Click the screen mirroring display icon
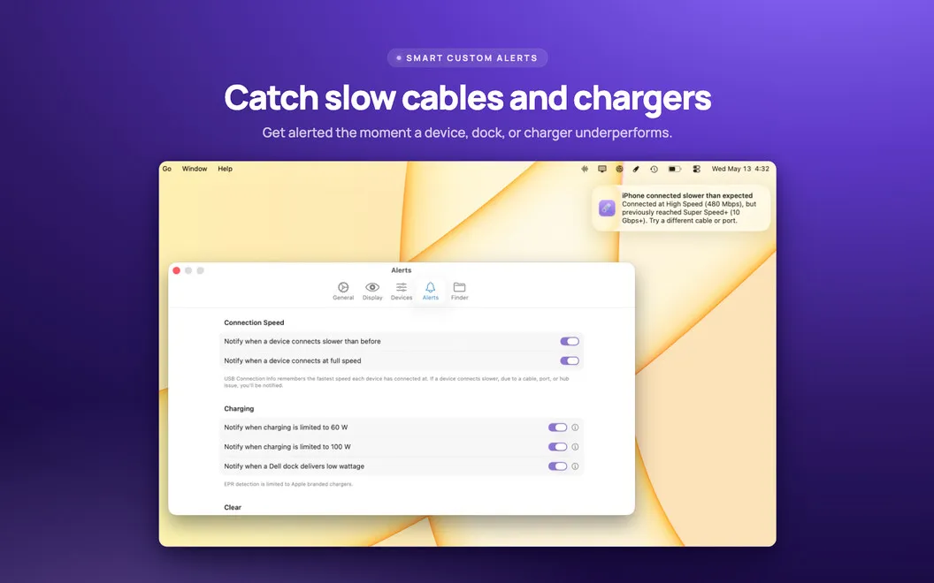The height and width of the screenshot is (583, 934). click(x=602, y=169)
